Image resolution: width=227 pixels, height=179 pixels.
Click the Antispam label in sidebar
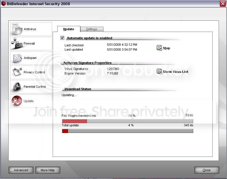[30, 58]
